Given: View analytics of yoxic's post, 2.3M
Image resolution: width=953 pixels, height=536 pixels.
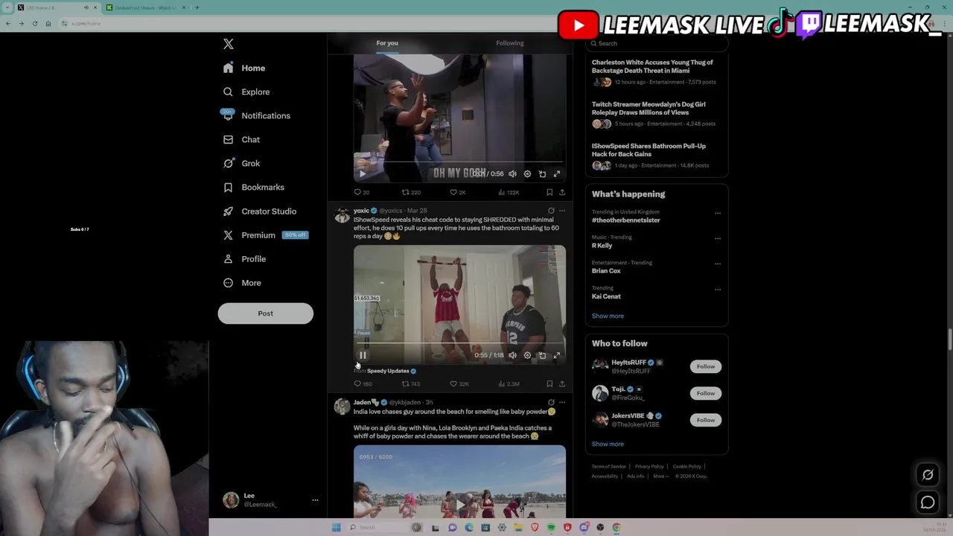Looking at the screenshot, I should click(510, 384).
